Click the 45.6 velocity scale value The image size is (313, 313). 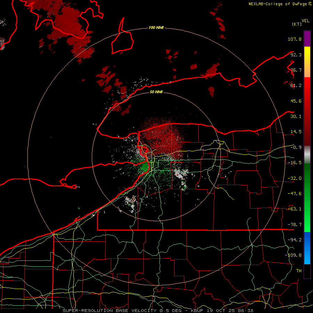[x=296, y=101]
